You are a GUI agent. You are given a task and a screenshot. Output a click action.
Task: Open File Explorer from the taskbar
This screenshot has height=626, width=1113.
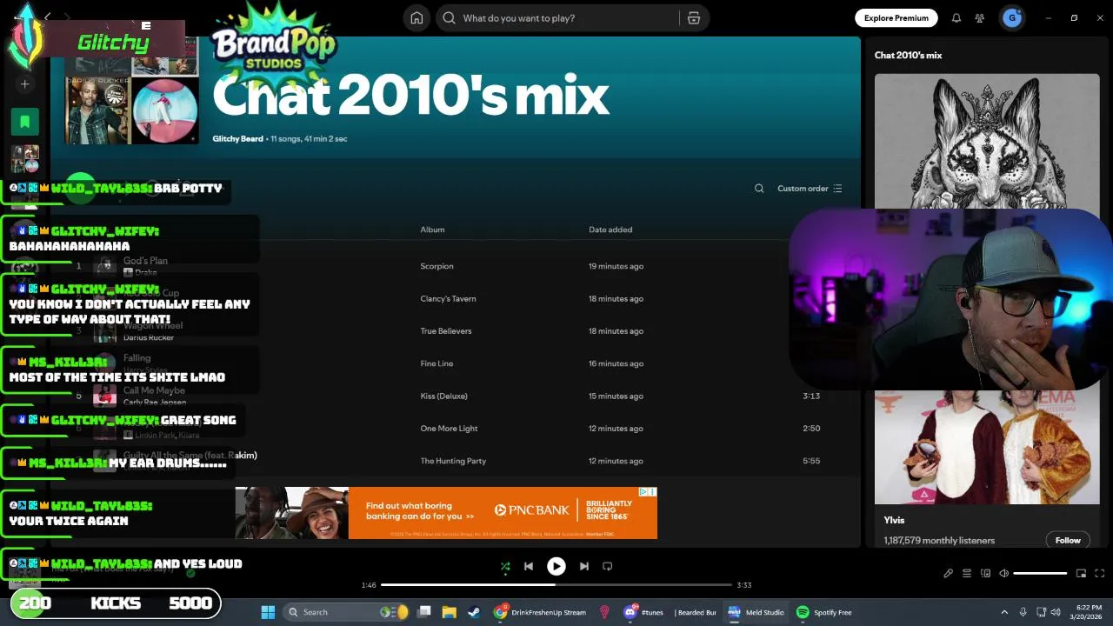[x=449, y=612]
